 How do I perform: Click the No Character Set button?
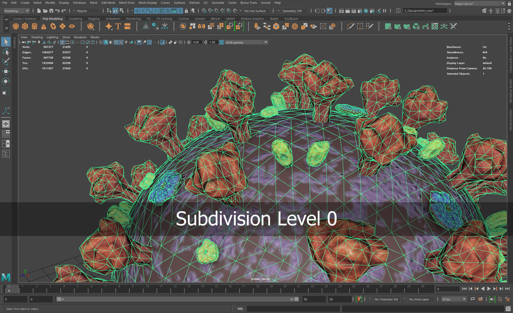pyautogui.click(x=386, y=299)
